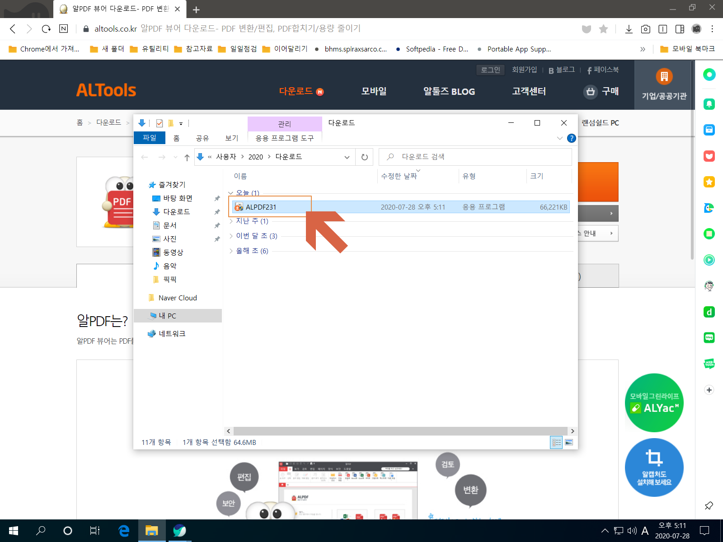The image size is (723, 542).
Task: Go back in the browser
Action: pos(13,29)
